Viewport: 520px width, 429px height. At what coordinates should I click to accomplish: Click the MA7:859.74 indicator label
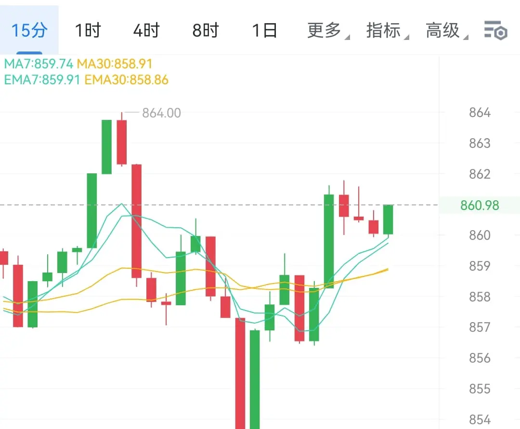point(39,64)
